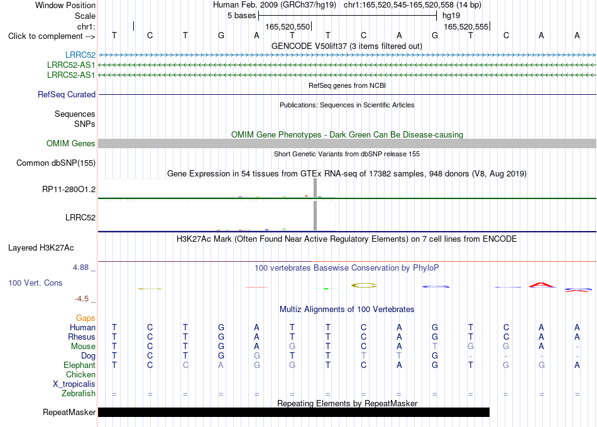Image resolution: width=597 pixels, height=427 pixels.
Task: Open Common dbSNP(155) track label
Action: click(x=56, y=163)
